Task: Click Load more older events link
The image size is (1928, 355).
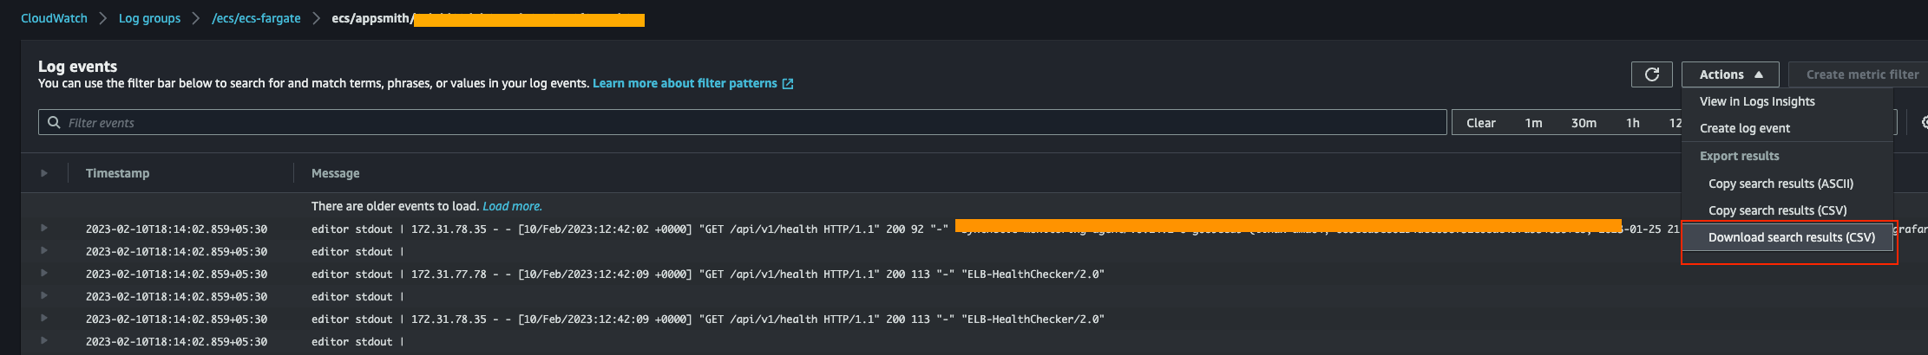Action: click(x=511, y=206)
